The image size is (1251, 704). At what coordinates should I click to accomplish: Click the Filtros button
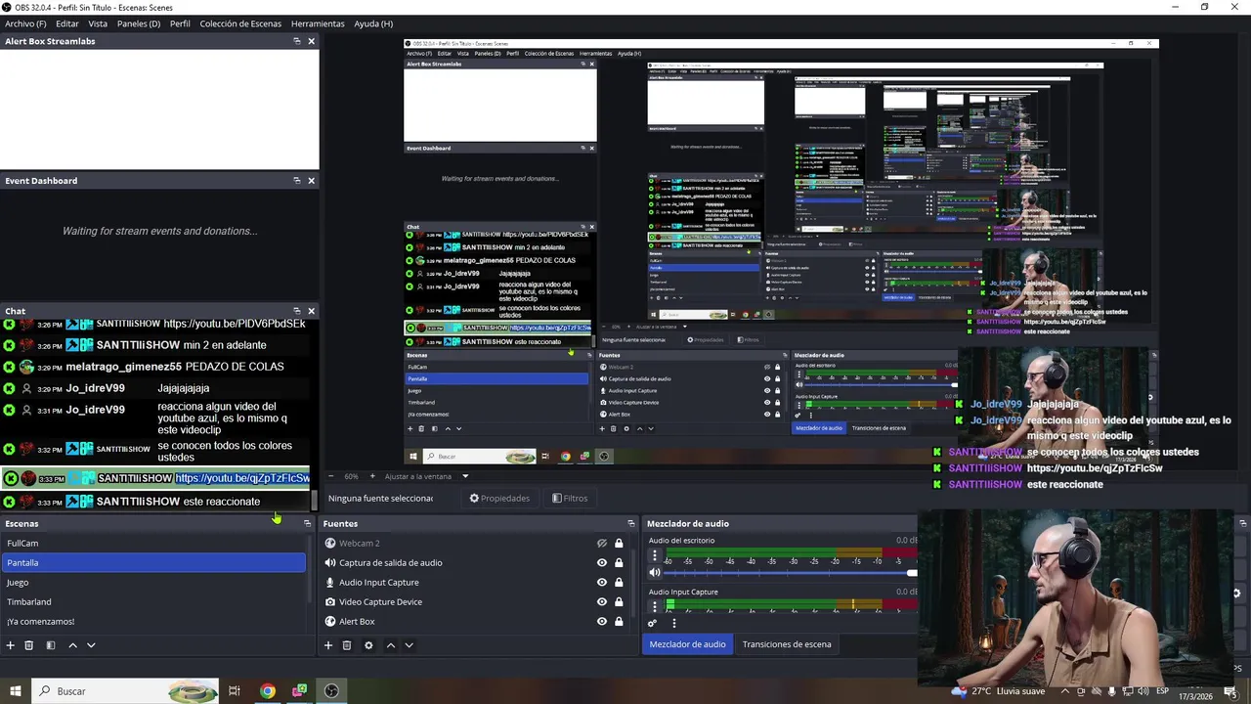570,499
